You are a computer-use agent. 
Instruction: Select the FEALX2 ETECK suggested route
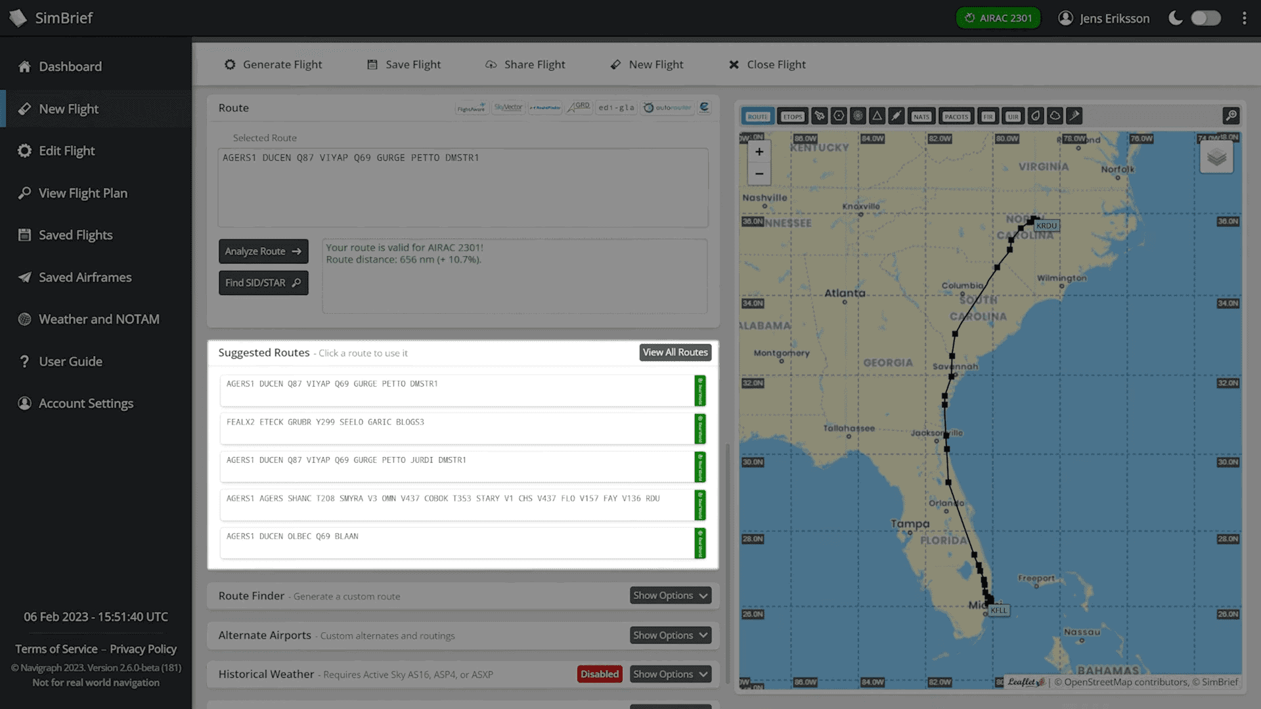(x=460, y=428)
